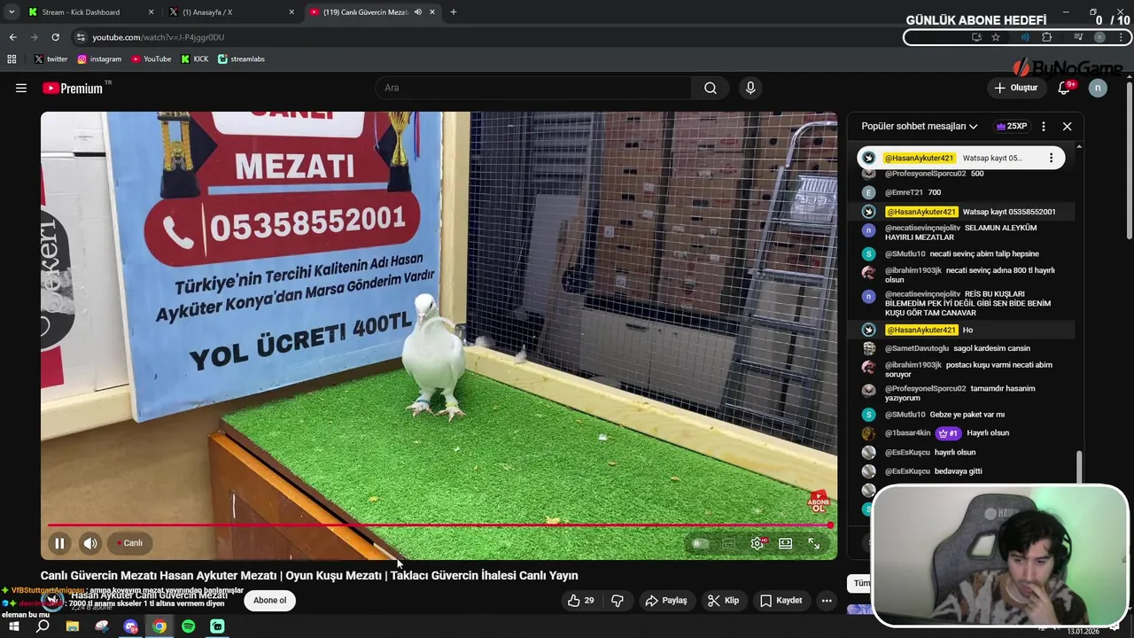Open notifications bell showing 9+
The width and height of the screenshot is (1134, 638).
[x=1065, y=88]
